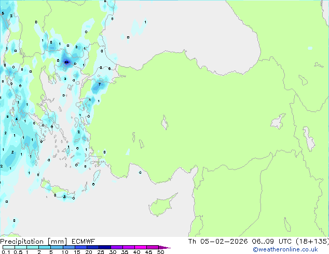Click the 'Precipitation [mm]' title text
329x254 pixels.
34,242
